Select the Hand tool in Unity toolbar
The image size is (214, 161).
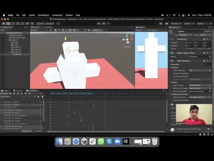point(3,24)
